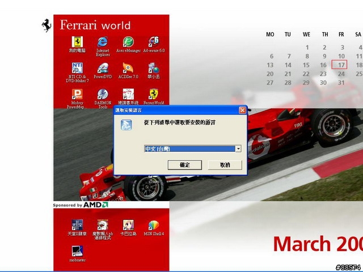Cancel with the 取消 button

pyautogui.click(x=225, y=165)
